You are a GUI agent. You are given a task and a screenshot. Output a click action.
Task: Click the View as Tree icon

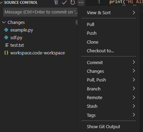[56, 2]
